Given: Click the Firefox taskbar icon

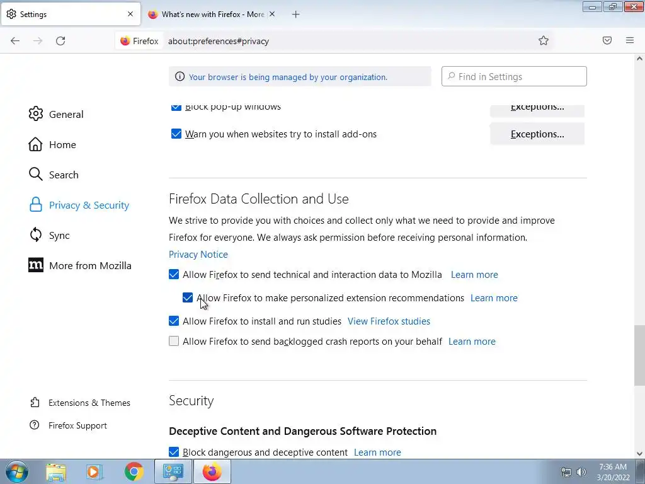Looking at the screenshot, I should pyautogui.click(x=212, y=472).
